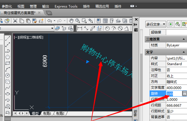The image size is (187, 121).
Task: Open the layer list dropdown arrow
Action: point(52,28)
